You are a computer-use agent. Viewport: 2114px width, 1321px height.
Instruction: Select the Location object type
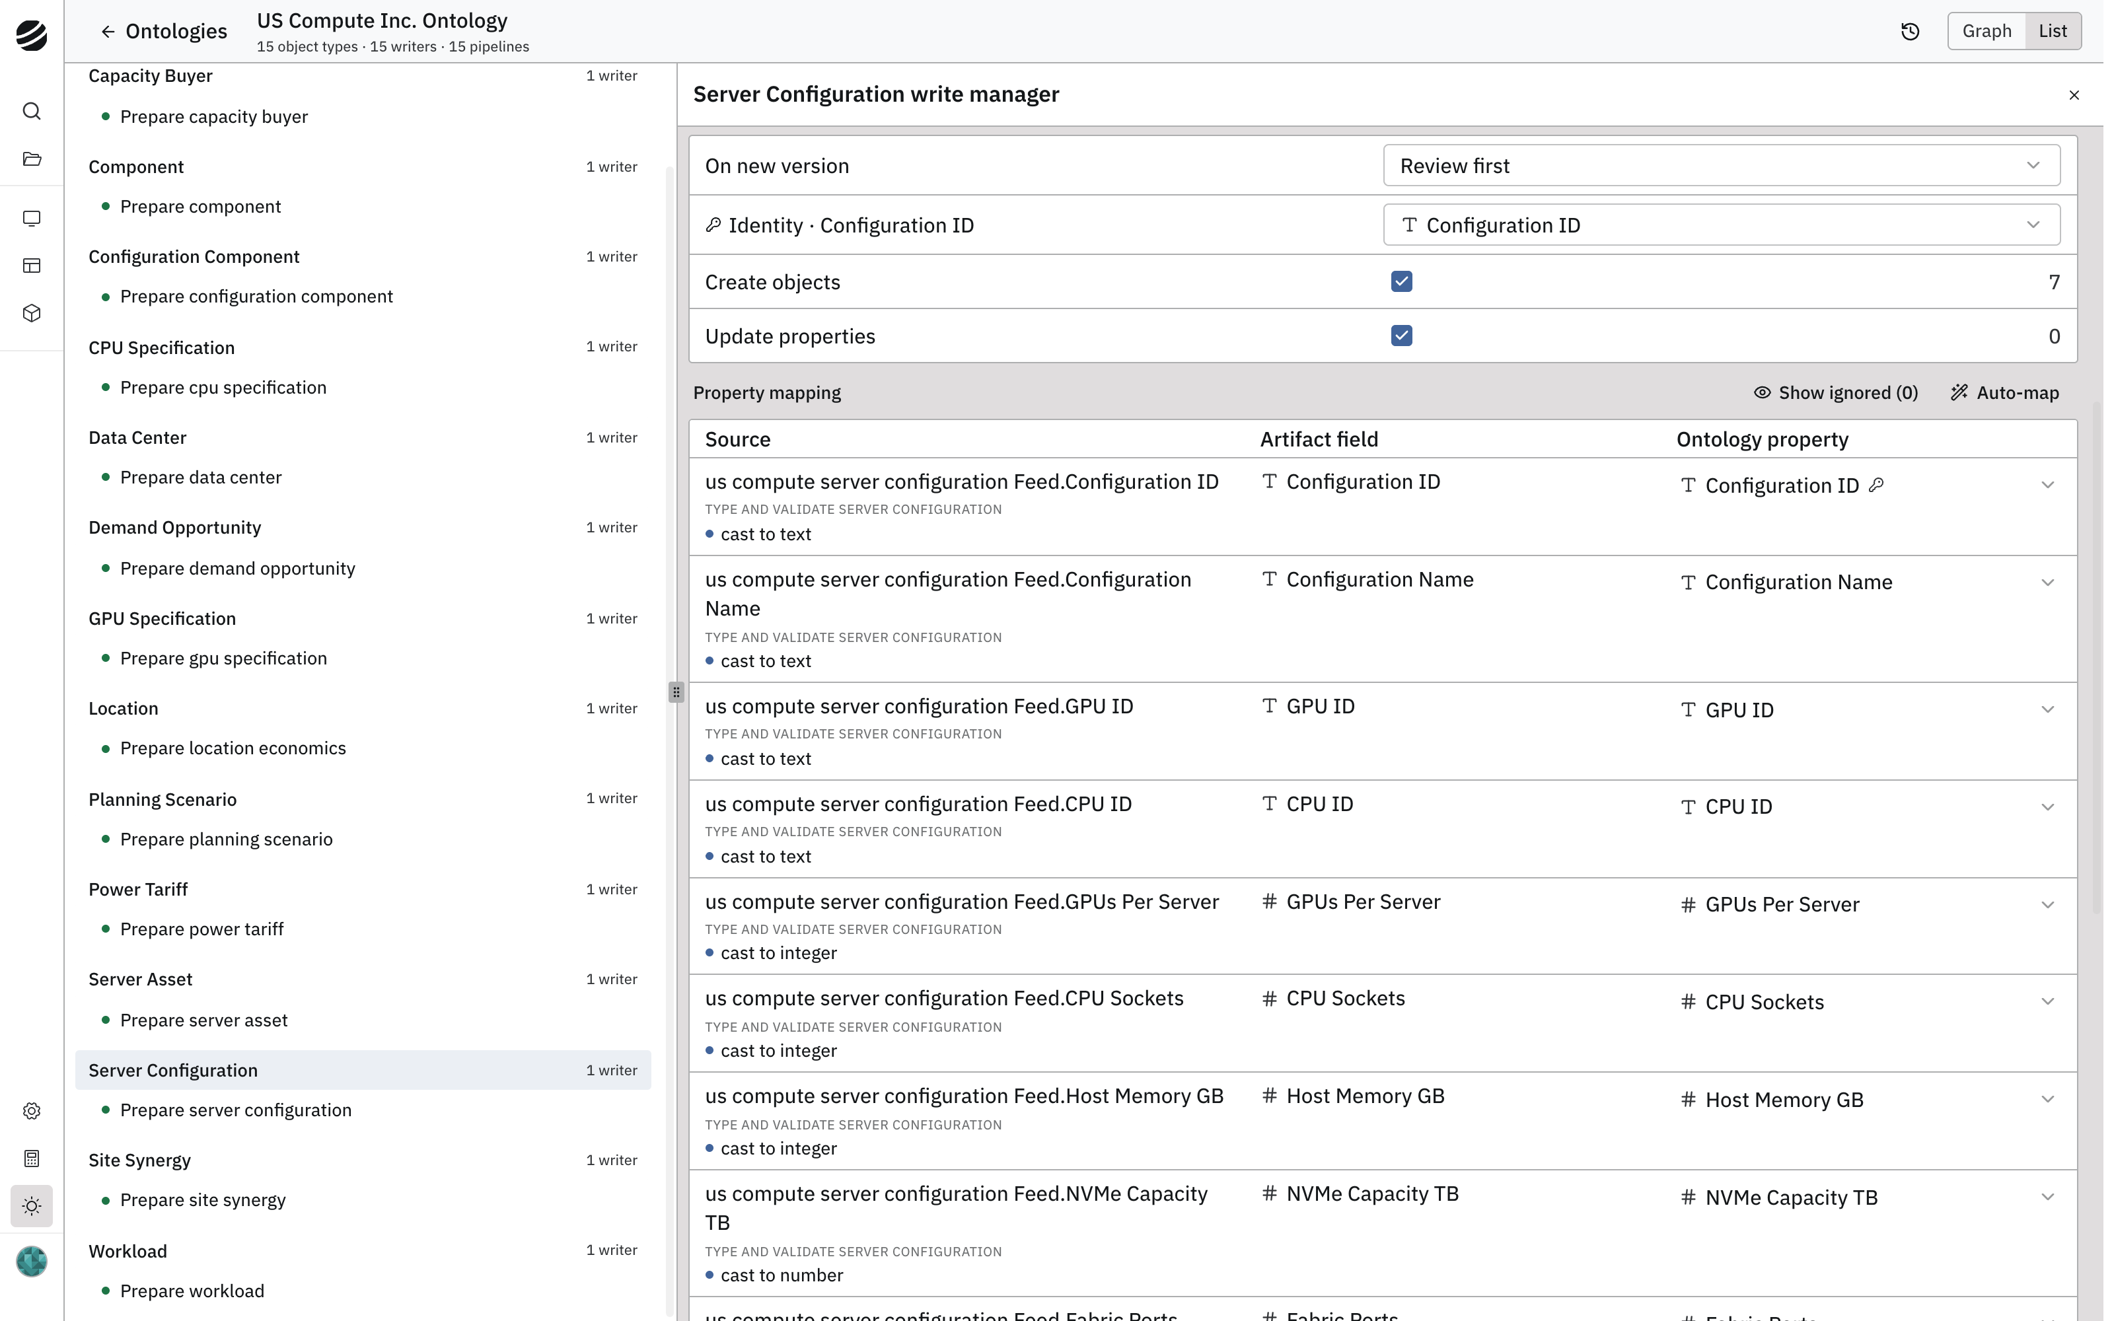point(363,709)
